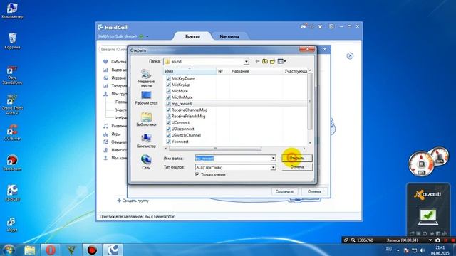
Task: Click the gamepad icon in RaidCall title bar
Action: coord(303,26)
